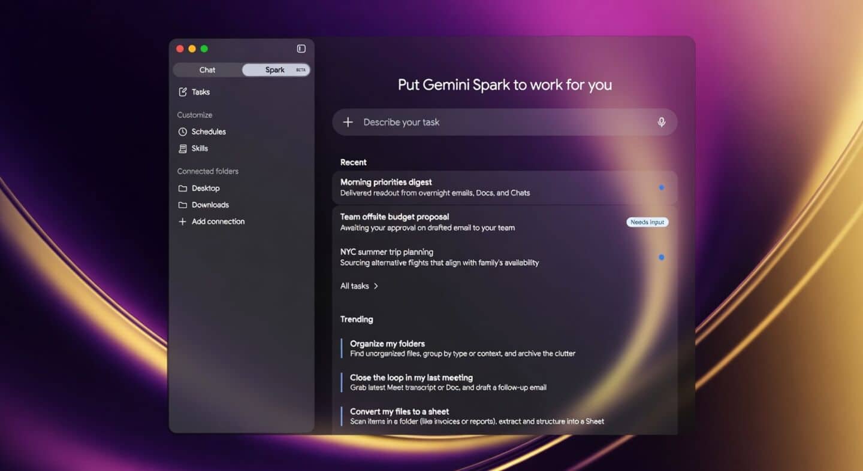Image resolution: width=863 pixels, height=471 pixels.
Task: Click the Schedules clock icon
Action: 183,132
